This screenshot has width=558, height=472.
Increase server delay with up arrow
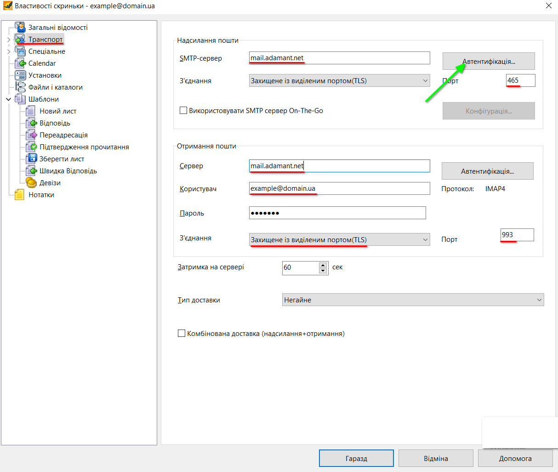pos(323,265)
